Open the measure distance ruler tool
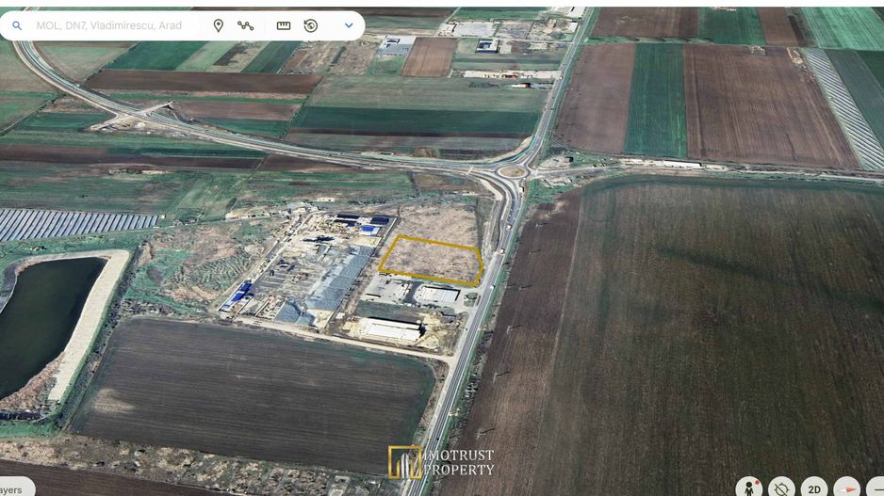The image size is (884, 496). coord(284,25)
